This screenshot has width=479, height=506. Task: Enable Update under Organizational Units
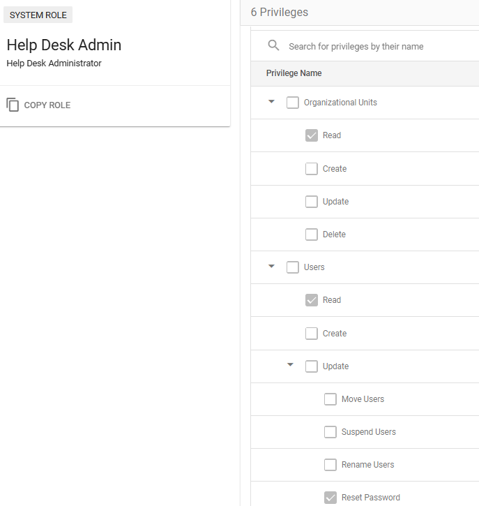(312, 202)
